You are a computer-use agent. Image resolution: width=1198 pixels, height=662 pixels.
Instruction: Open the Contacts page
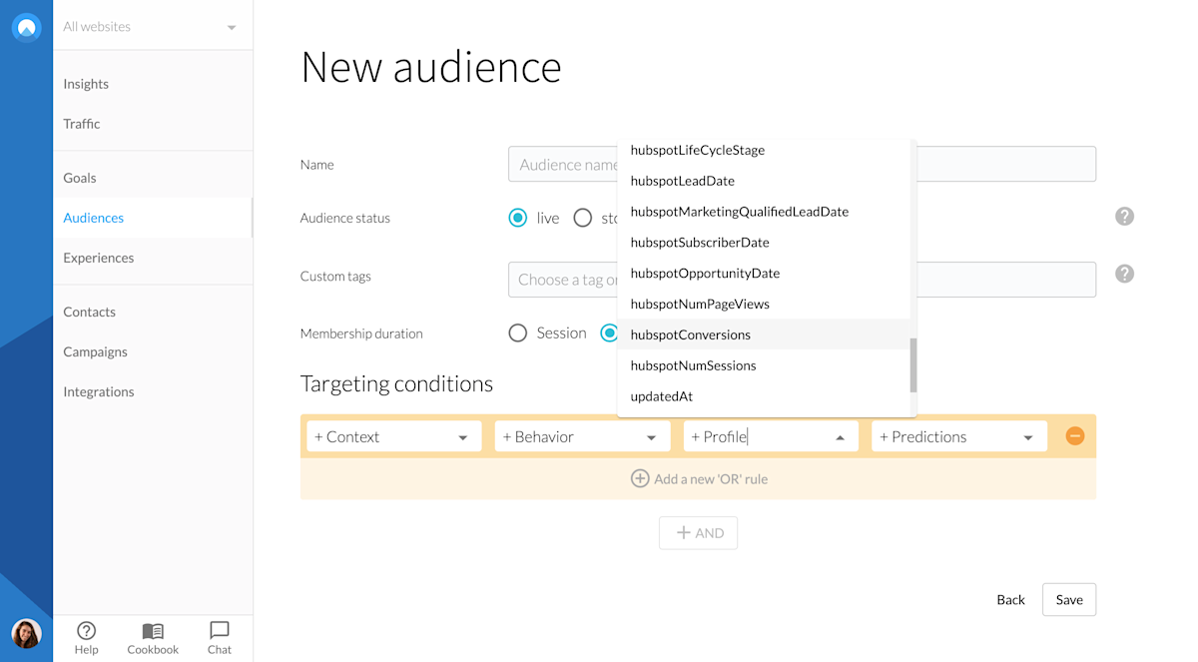coord(90,312)
